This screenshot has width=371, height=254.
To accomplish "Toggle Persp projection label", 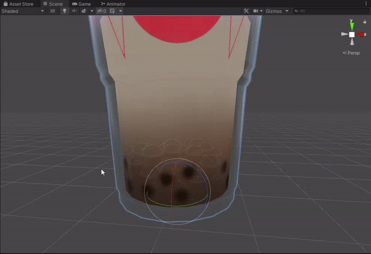I will point(351,53).
